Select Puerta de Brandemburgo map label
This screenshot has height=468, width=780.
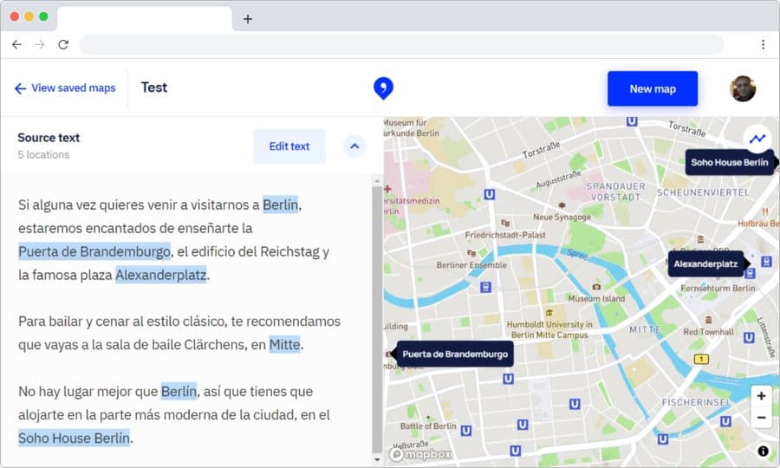point(455,354)
